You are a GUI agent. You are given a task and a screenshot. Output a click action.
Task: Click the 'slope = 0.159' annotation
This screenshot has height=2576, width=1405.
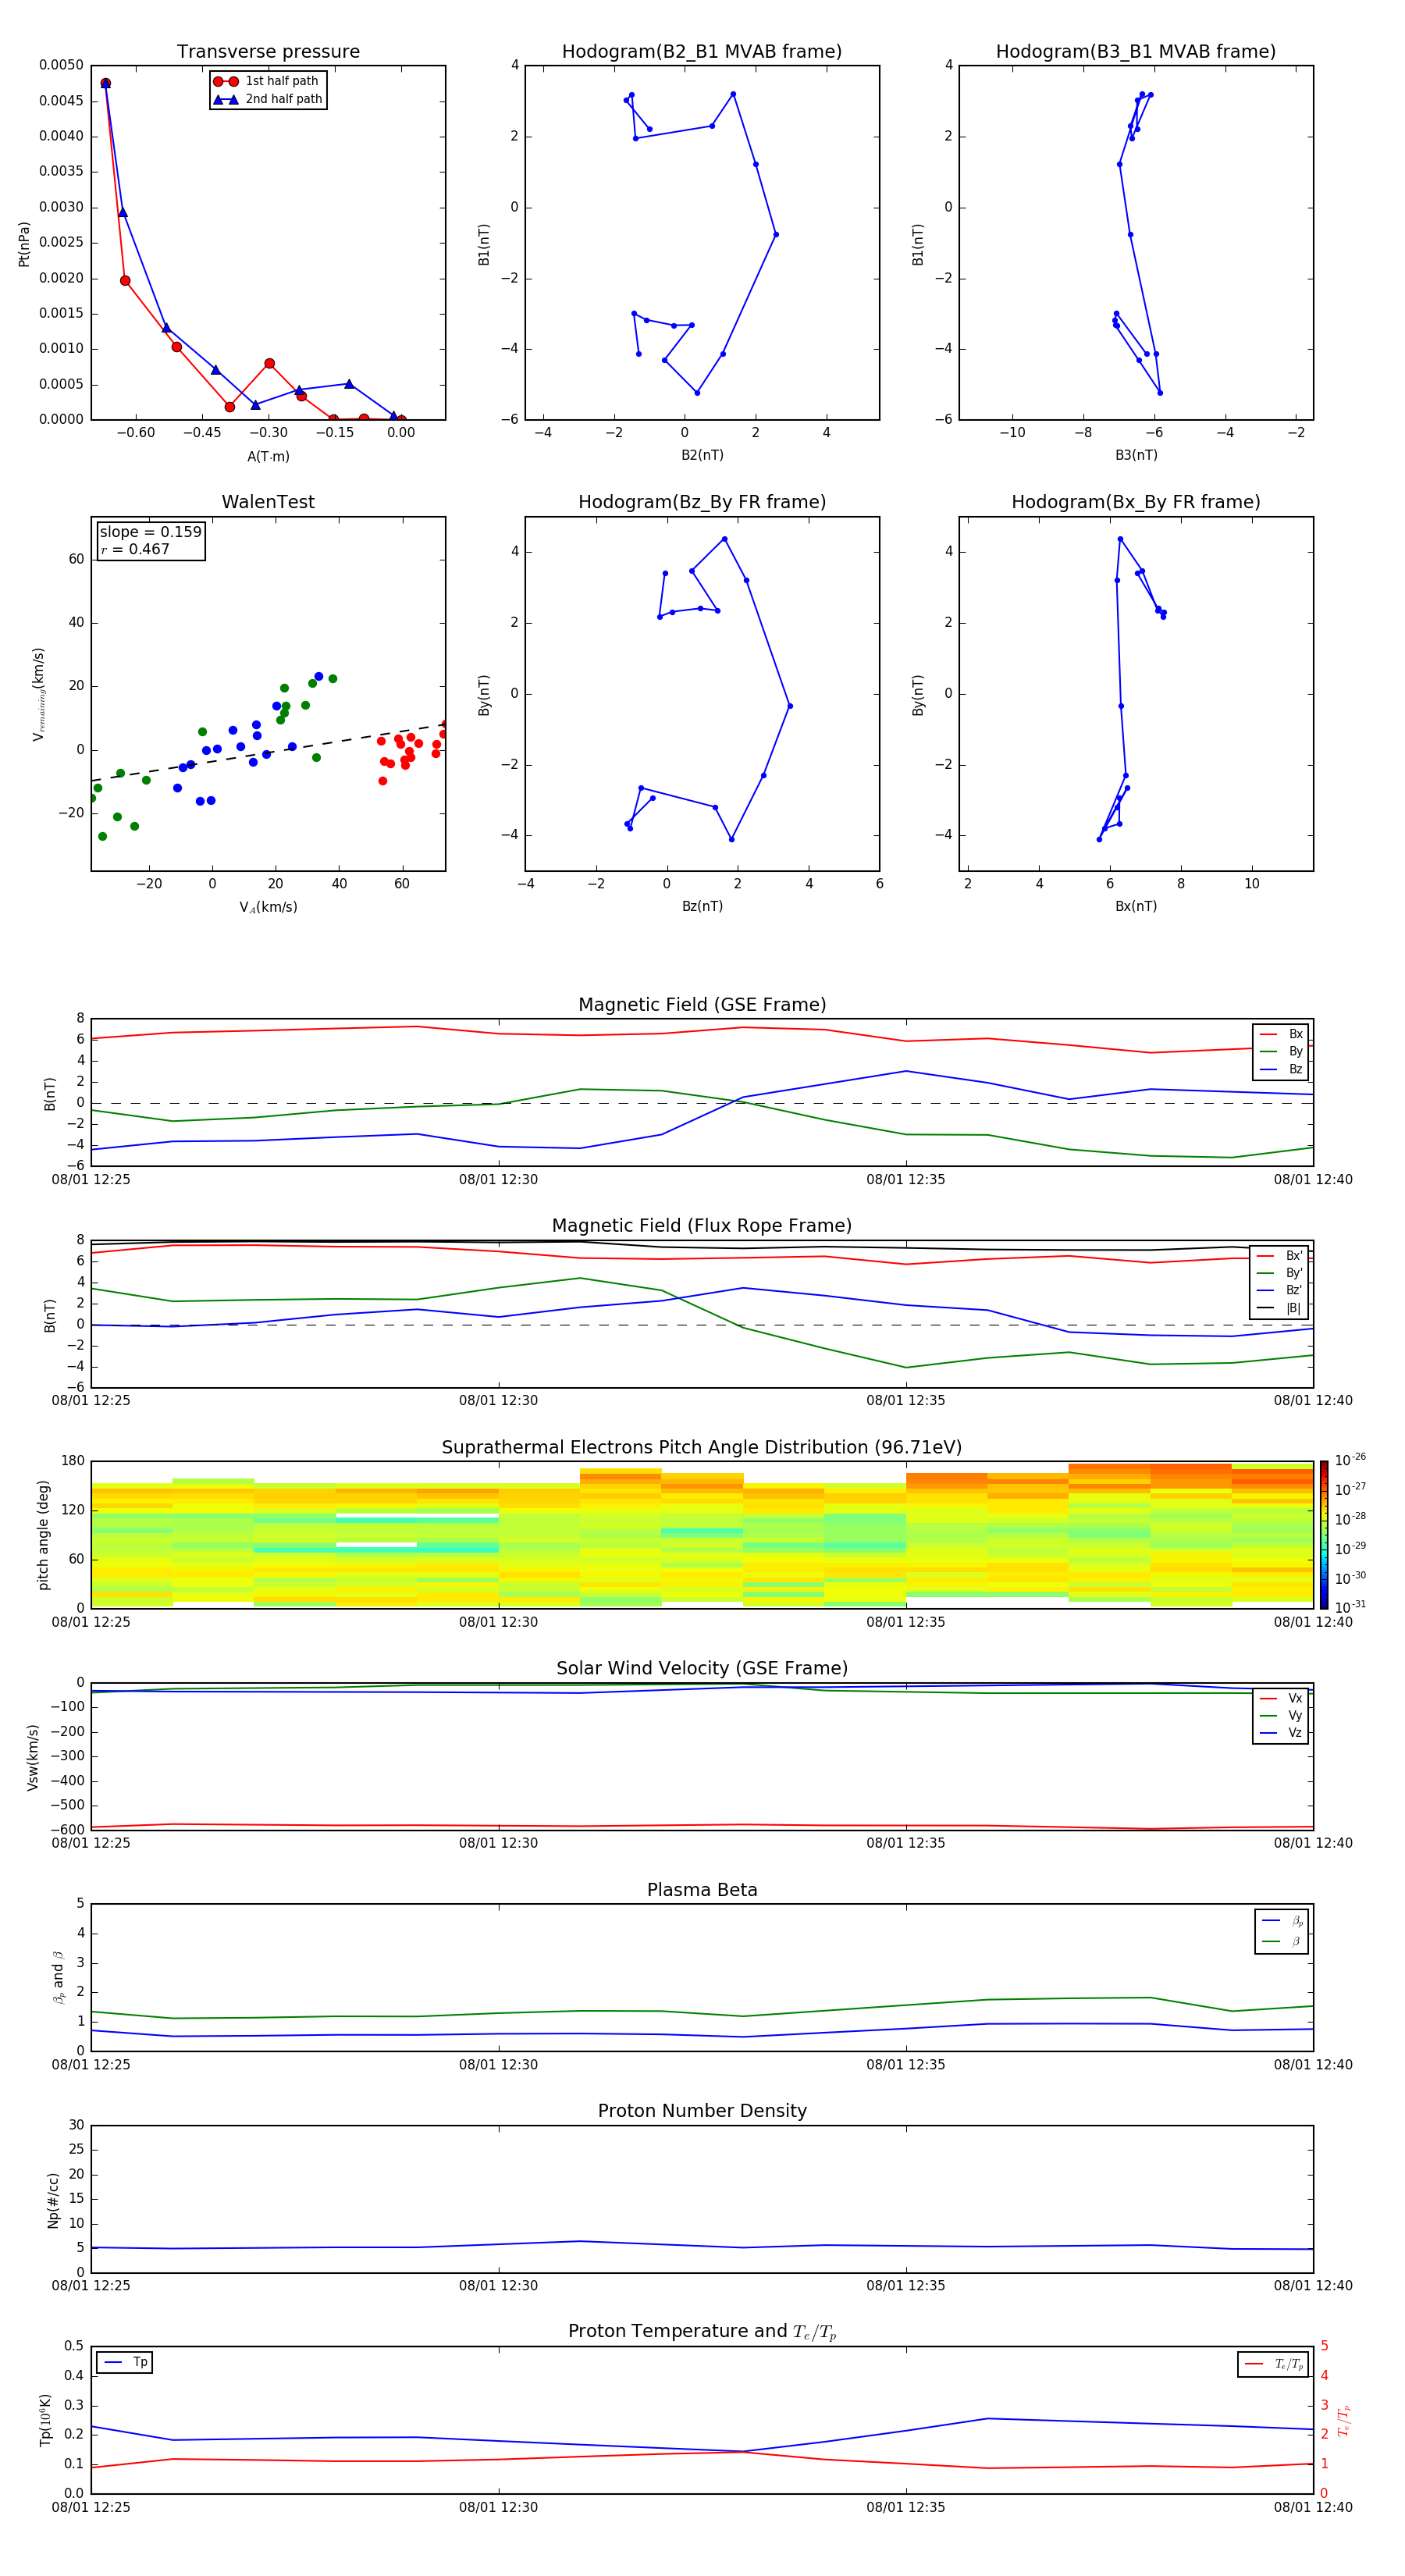click(151, 532)
